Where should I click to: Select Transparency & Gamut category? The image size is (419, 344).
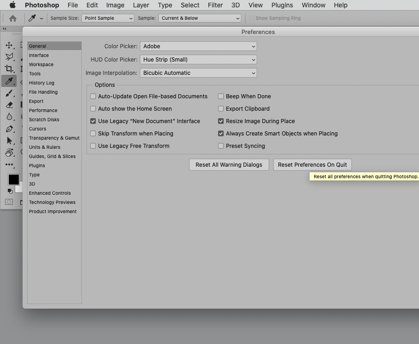tap(55, 138)
